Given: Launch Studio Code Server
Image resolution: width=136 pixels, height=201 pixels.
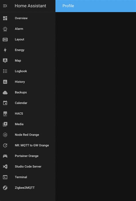Looking at the screenshot, I should tap(28, 167).
